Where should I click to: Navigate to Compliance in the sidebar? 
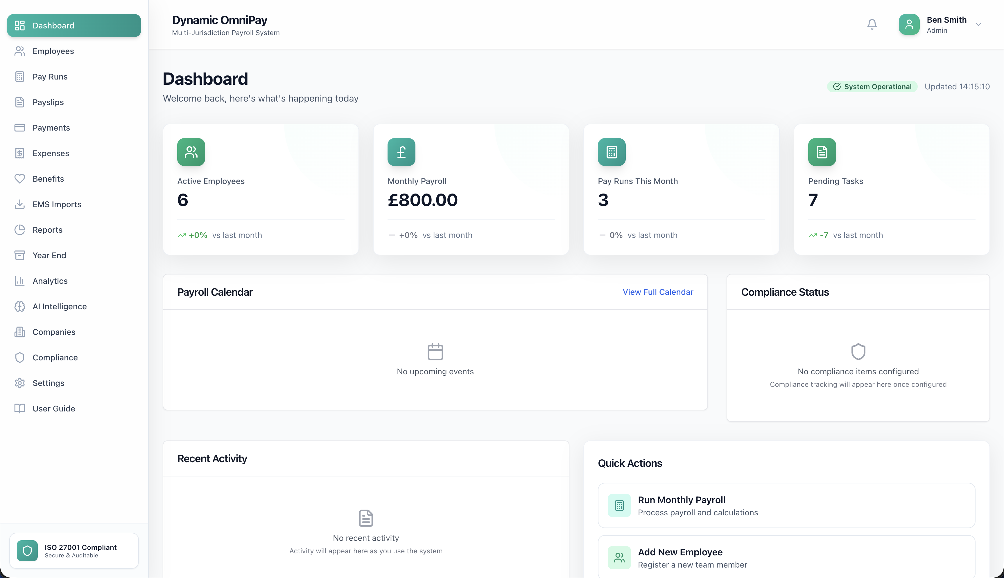(x=74, y=358)
